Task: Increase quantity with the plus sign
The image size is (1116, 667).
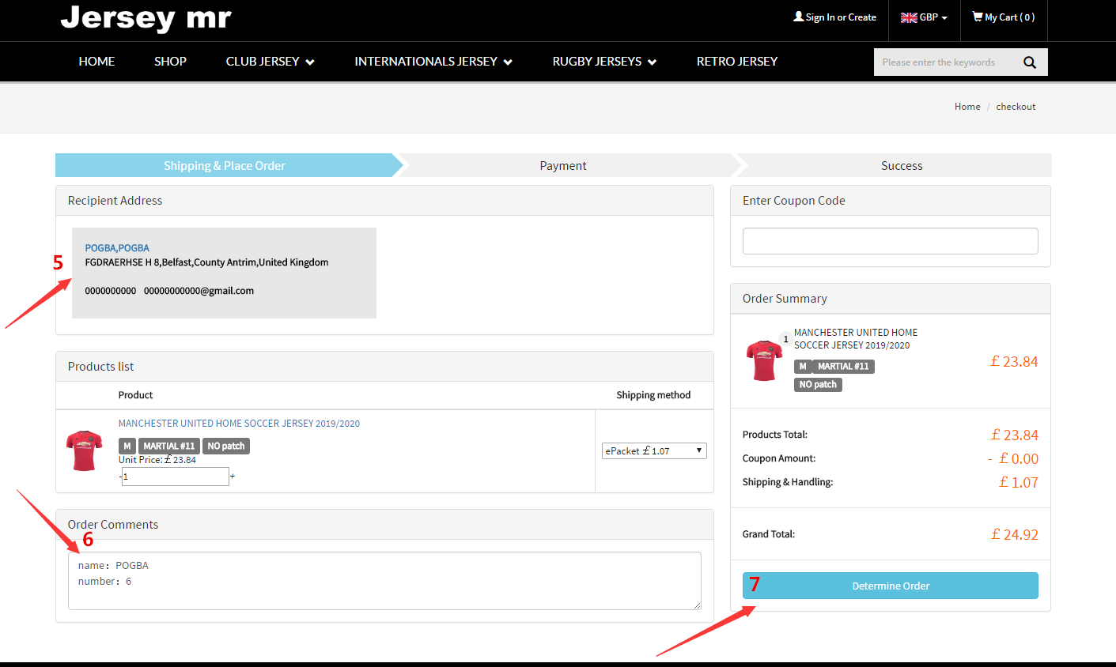Action: (x=233, y=477)
